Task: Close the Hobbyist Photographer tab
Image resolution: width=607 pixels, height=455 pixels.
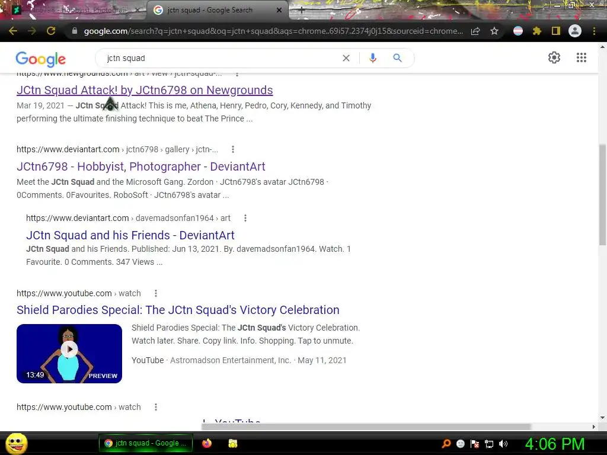Action: 138,11
